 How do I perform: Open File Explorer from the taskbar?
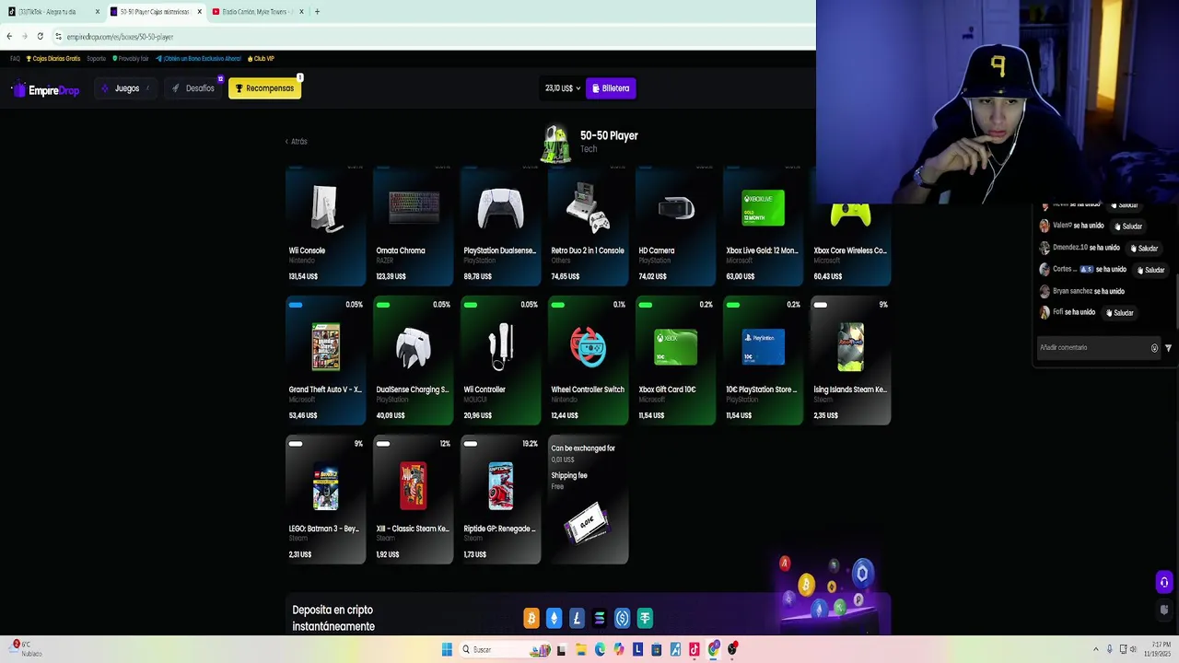(x=580, y=649)
